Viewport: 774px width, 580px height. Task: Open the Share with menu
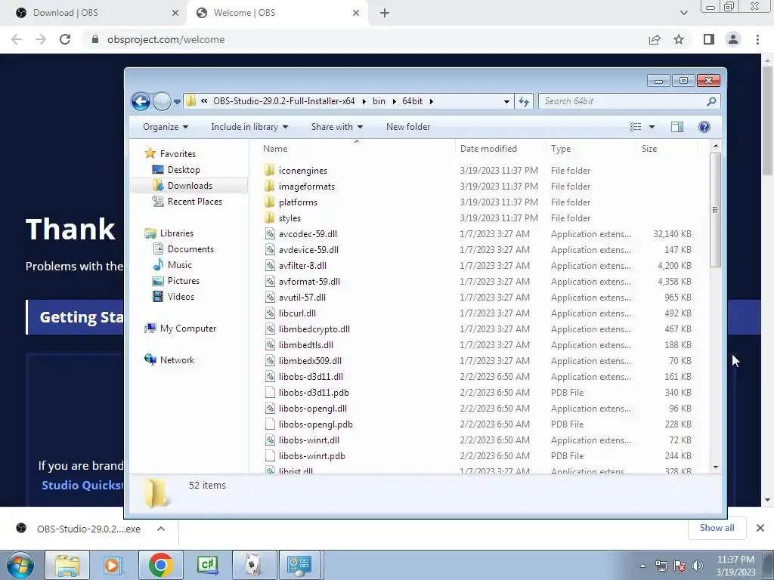click(x=336, y=127)
